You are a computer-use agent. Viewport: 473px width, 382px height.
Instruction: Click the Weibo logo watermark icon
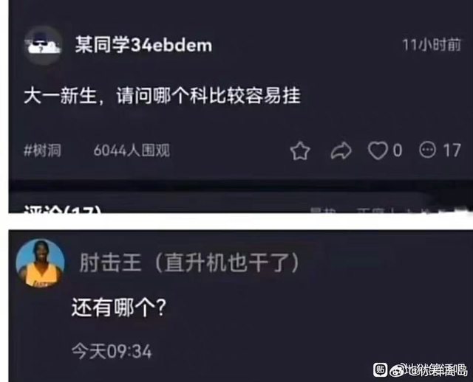[397, 370]
